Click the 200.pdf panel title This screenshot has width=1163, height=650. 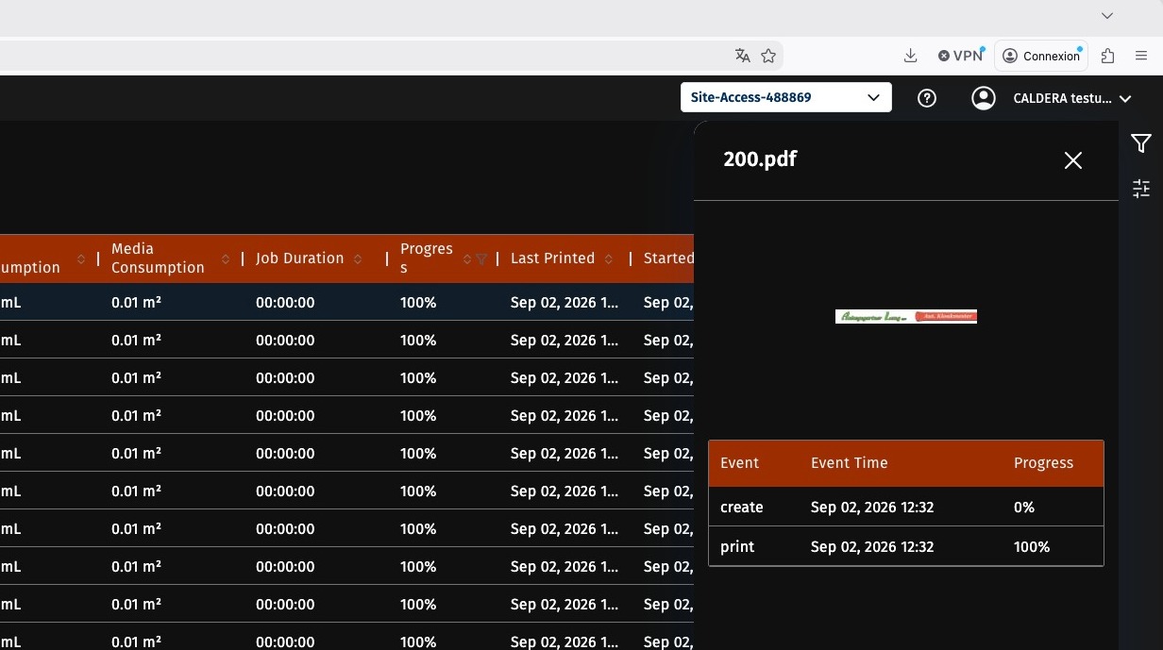(760, 159)
